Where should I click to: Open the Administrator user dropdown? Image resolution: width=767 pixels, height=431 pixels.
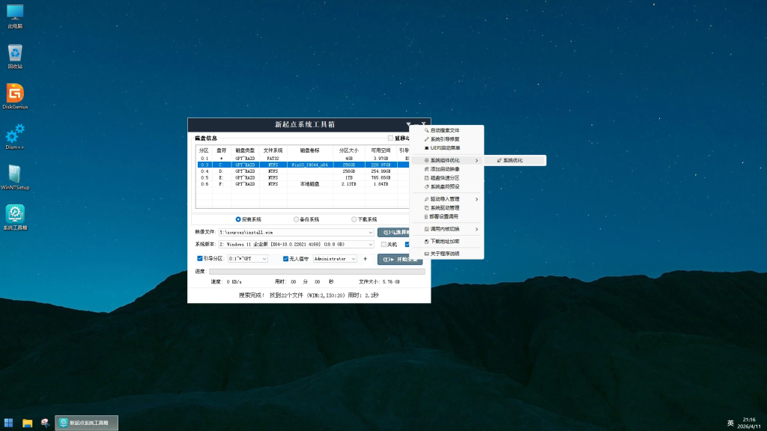coord(354,259)
